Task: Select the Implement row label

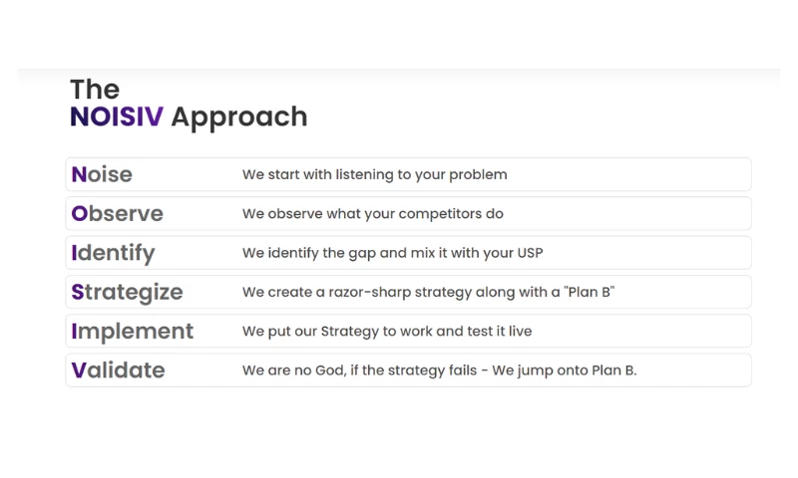Action: (x=132, y=331)
